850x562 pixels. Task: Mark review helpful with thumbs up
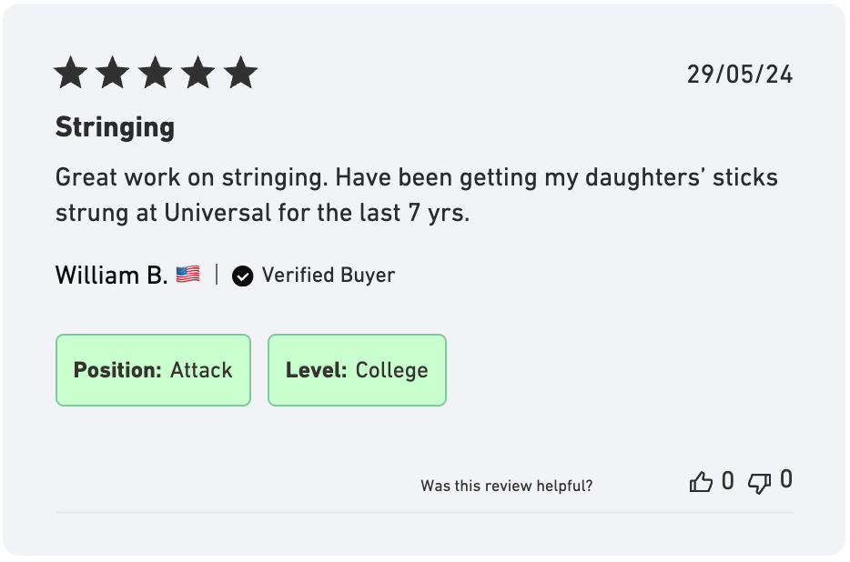pos(701,482)
